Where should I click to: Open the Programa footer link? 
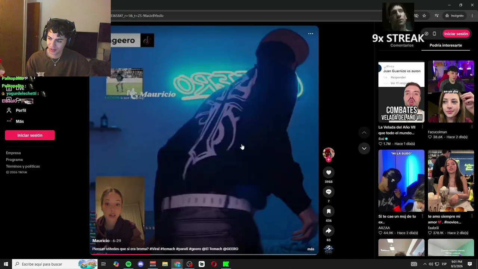click(14, 160)
